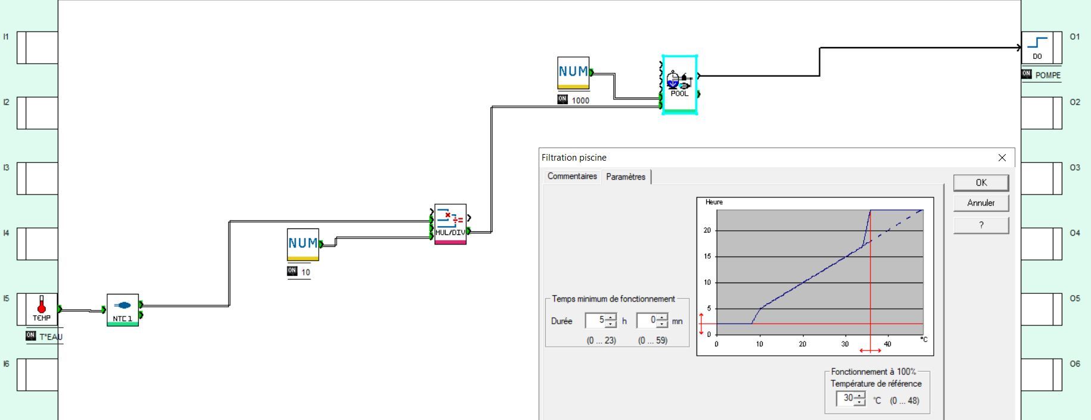The width and height of the screenshot is (1091, 420).
Task: Click the T°EAU input label
Action: click(x=51, y=337)
